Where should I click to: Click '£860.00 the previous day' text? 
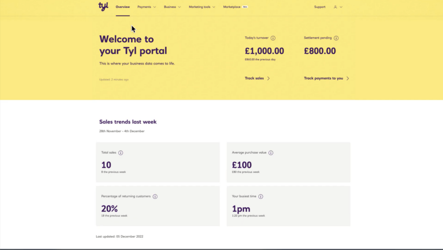[x=260, y=60]
